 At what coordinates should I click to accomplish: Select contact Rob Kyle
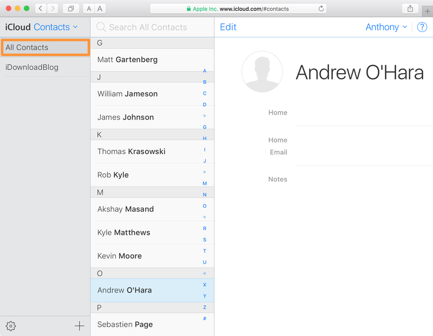[152, 175]
